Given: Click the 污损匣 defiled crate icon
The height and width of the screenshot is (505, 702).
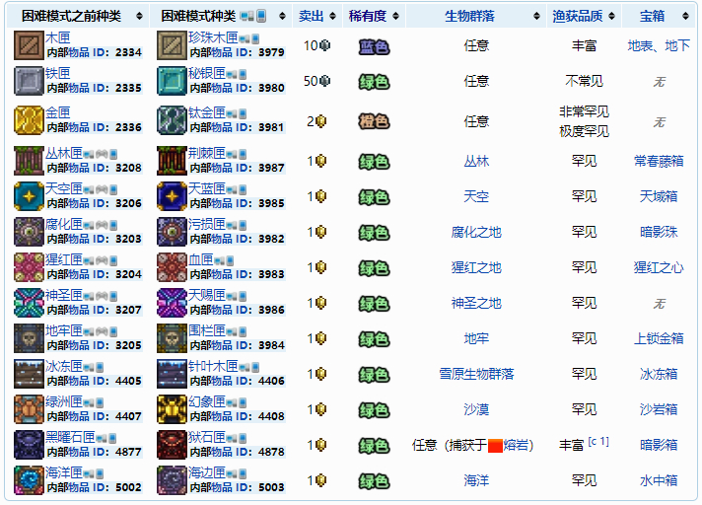Looking at the screenshot, I should coord(172,232).
